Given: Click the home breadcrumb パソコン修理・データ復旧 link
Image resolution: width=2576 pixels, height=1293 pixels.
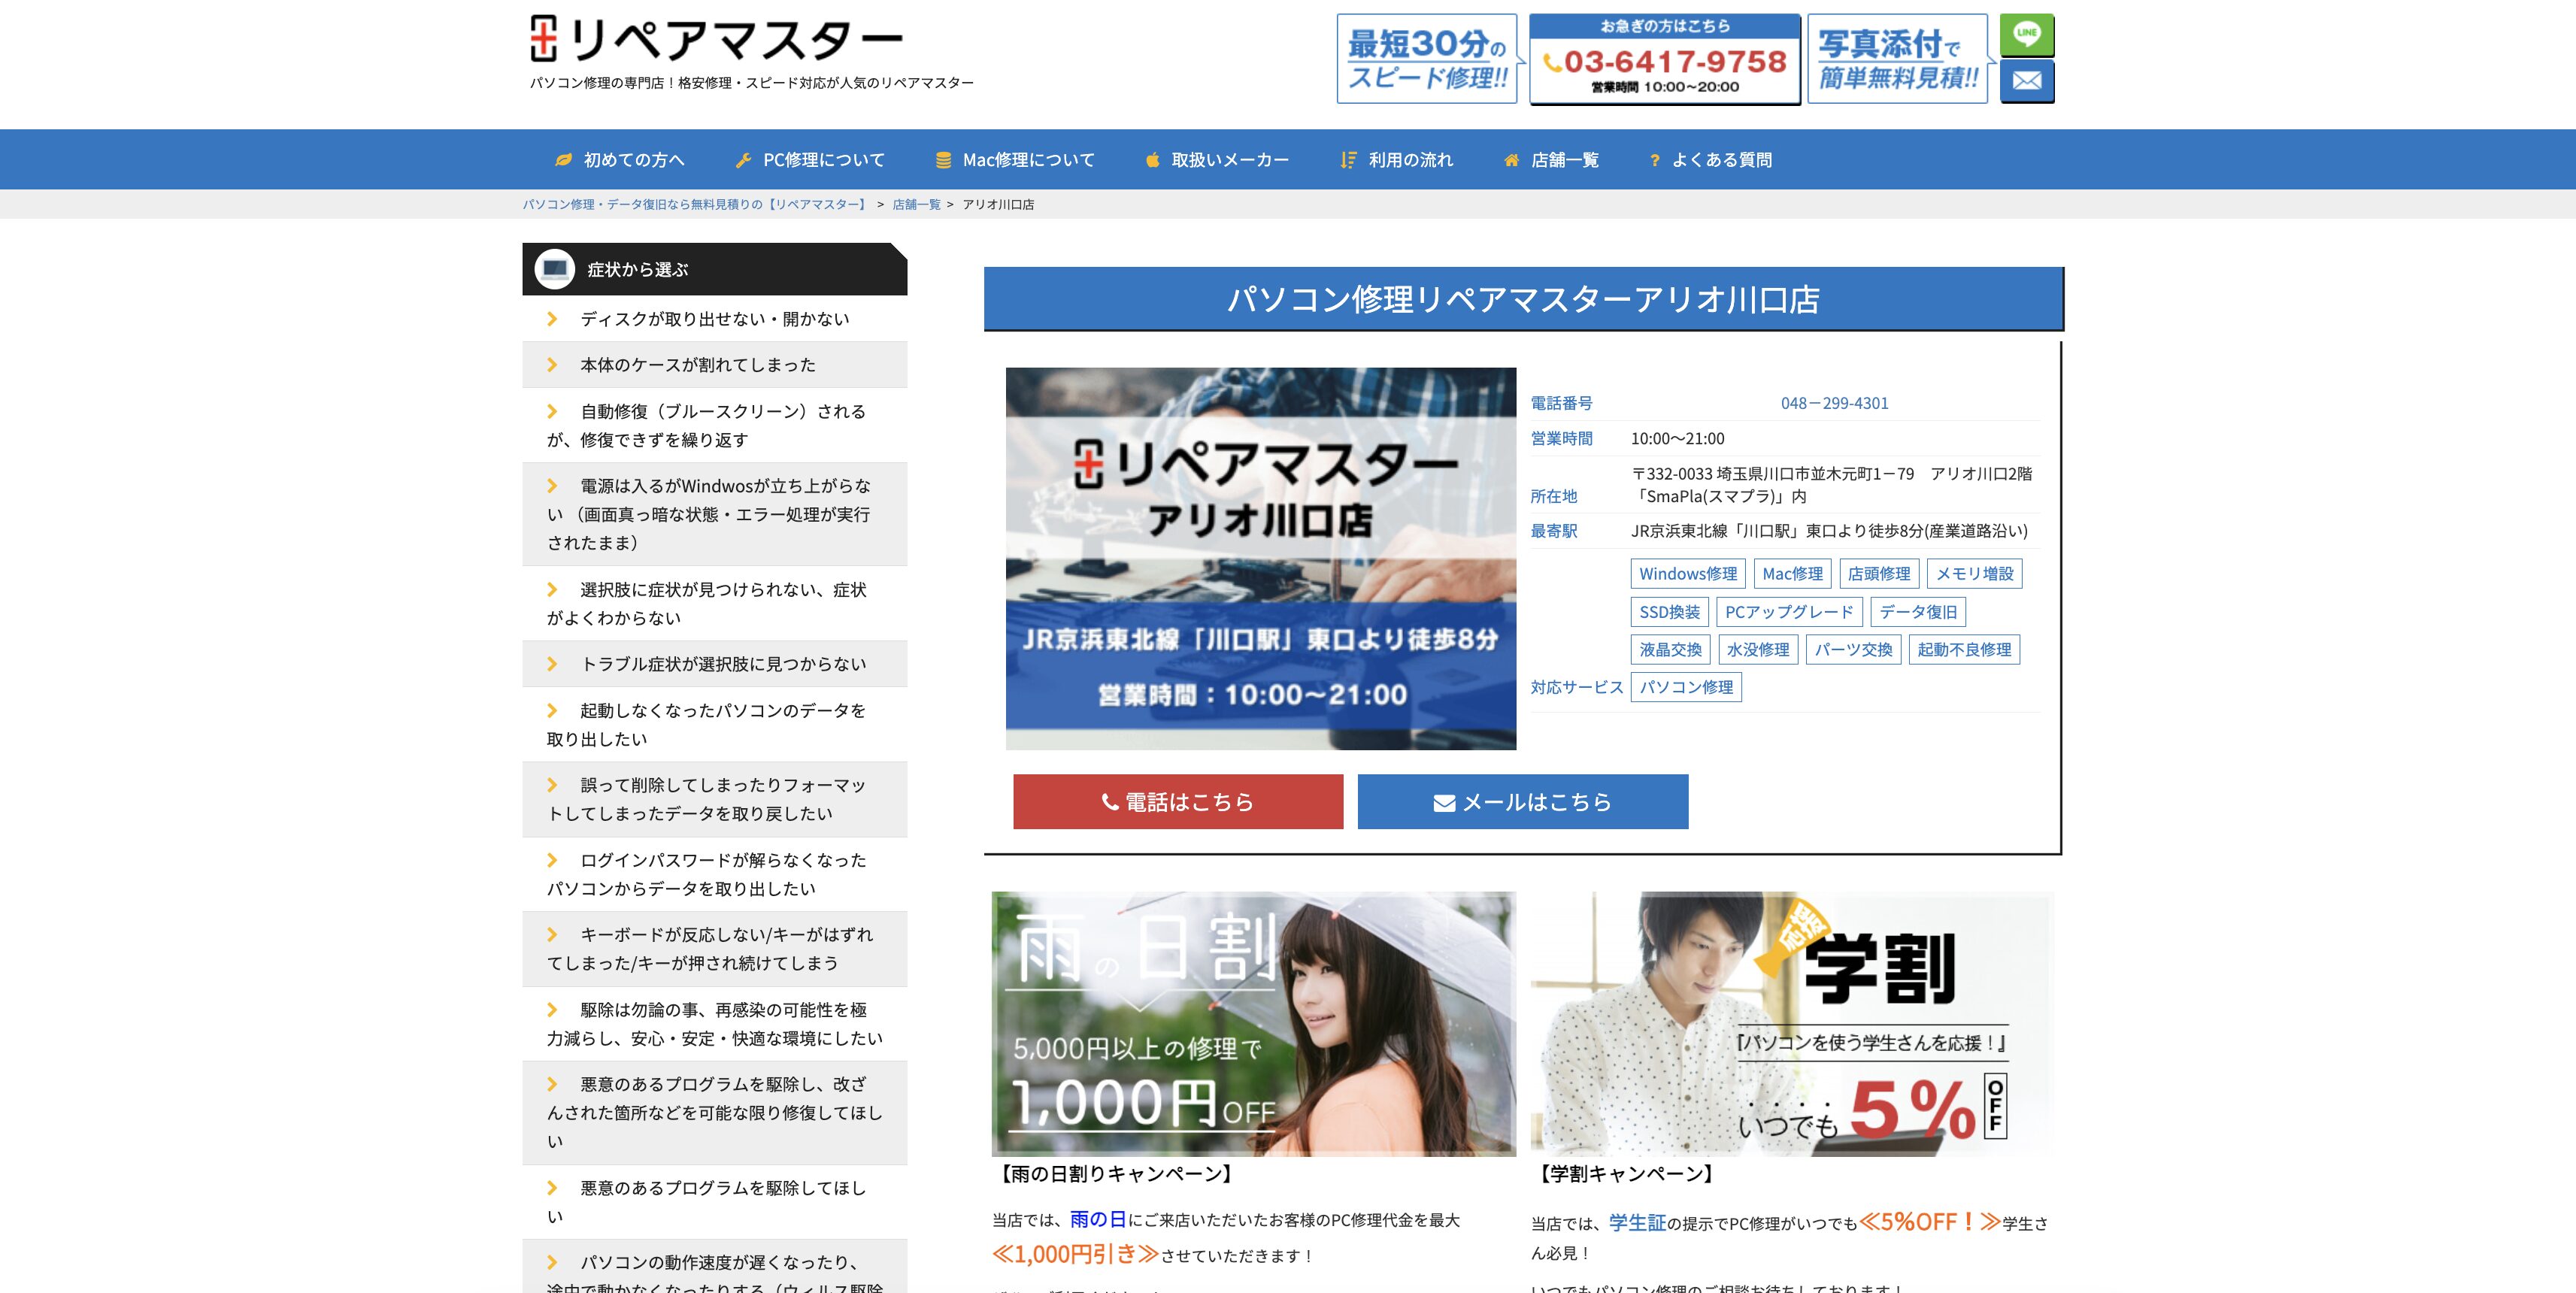Looking at the screenshot, I should coord(695,204).
